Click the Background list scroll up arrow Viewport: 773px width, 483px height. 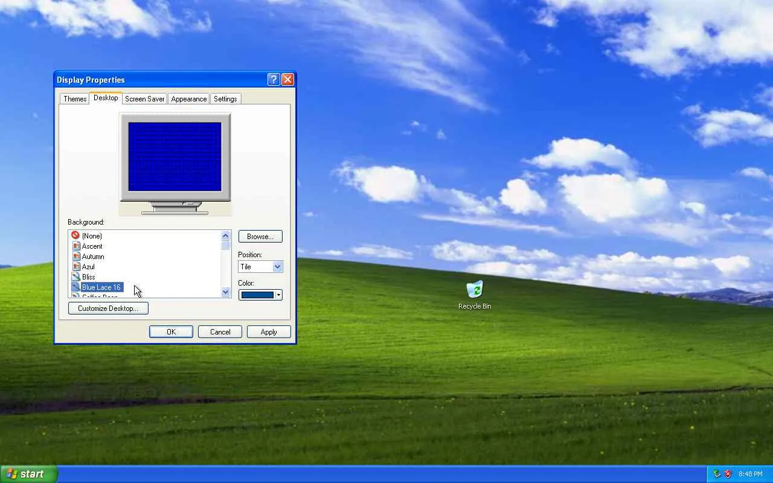[x=226, y=235]
